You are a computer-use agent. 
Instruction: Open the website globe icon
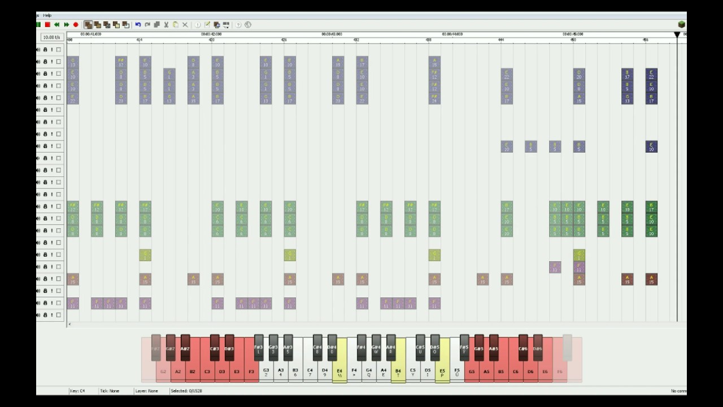(248, 25)
